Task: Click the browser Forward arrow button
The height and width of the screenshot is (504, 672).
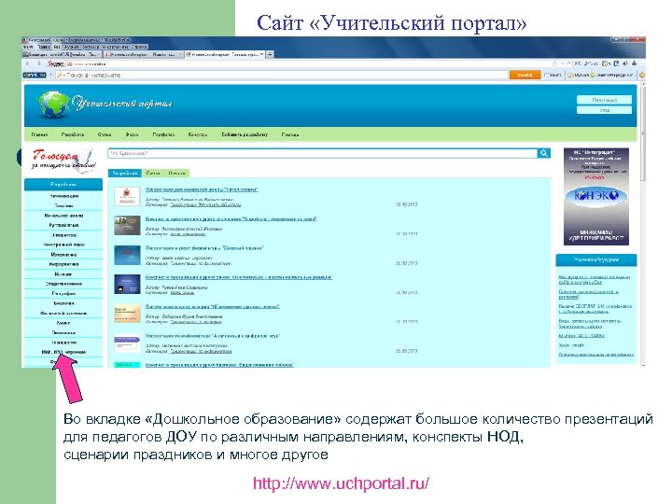Action: tap(38, 63)
